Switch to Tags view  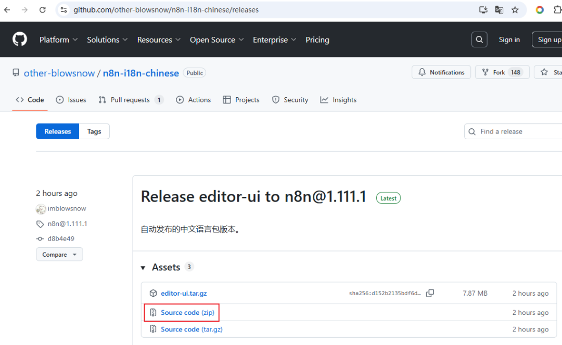tap(94, 131)
